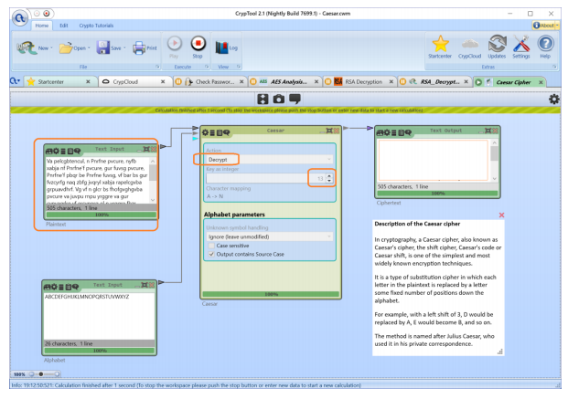Click the Open folder icon
The width and height of the screenshot is (568, 399).
click(66, 47)
